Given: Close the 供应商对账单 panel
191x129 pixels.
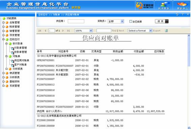Looking at the screenshot, I should 188,14.
